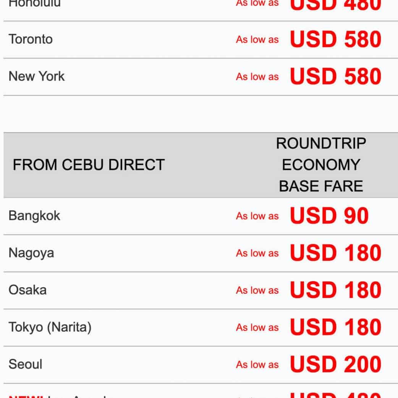398x398 pixels.
Task: Click the FROM CEBU DIRECT table header
Action: coord(89,165)
